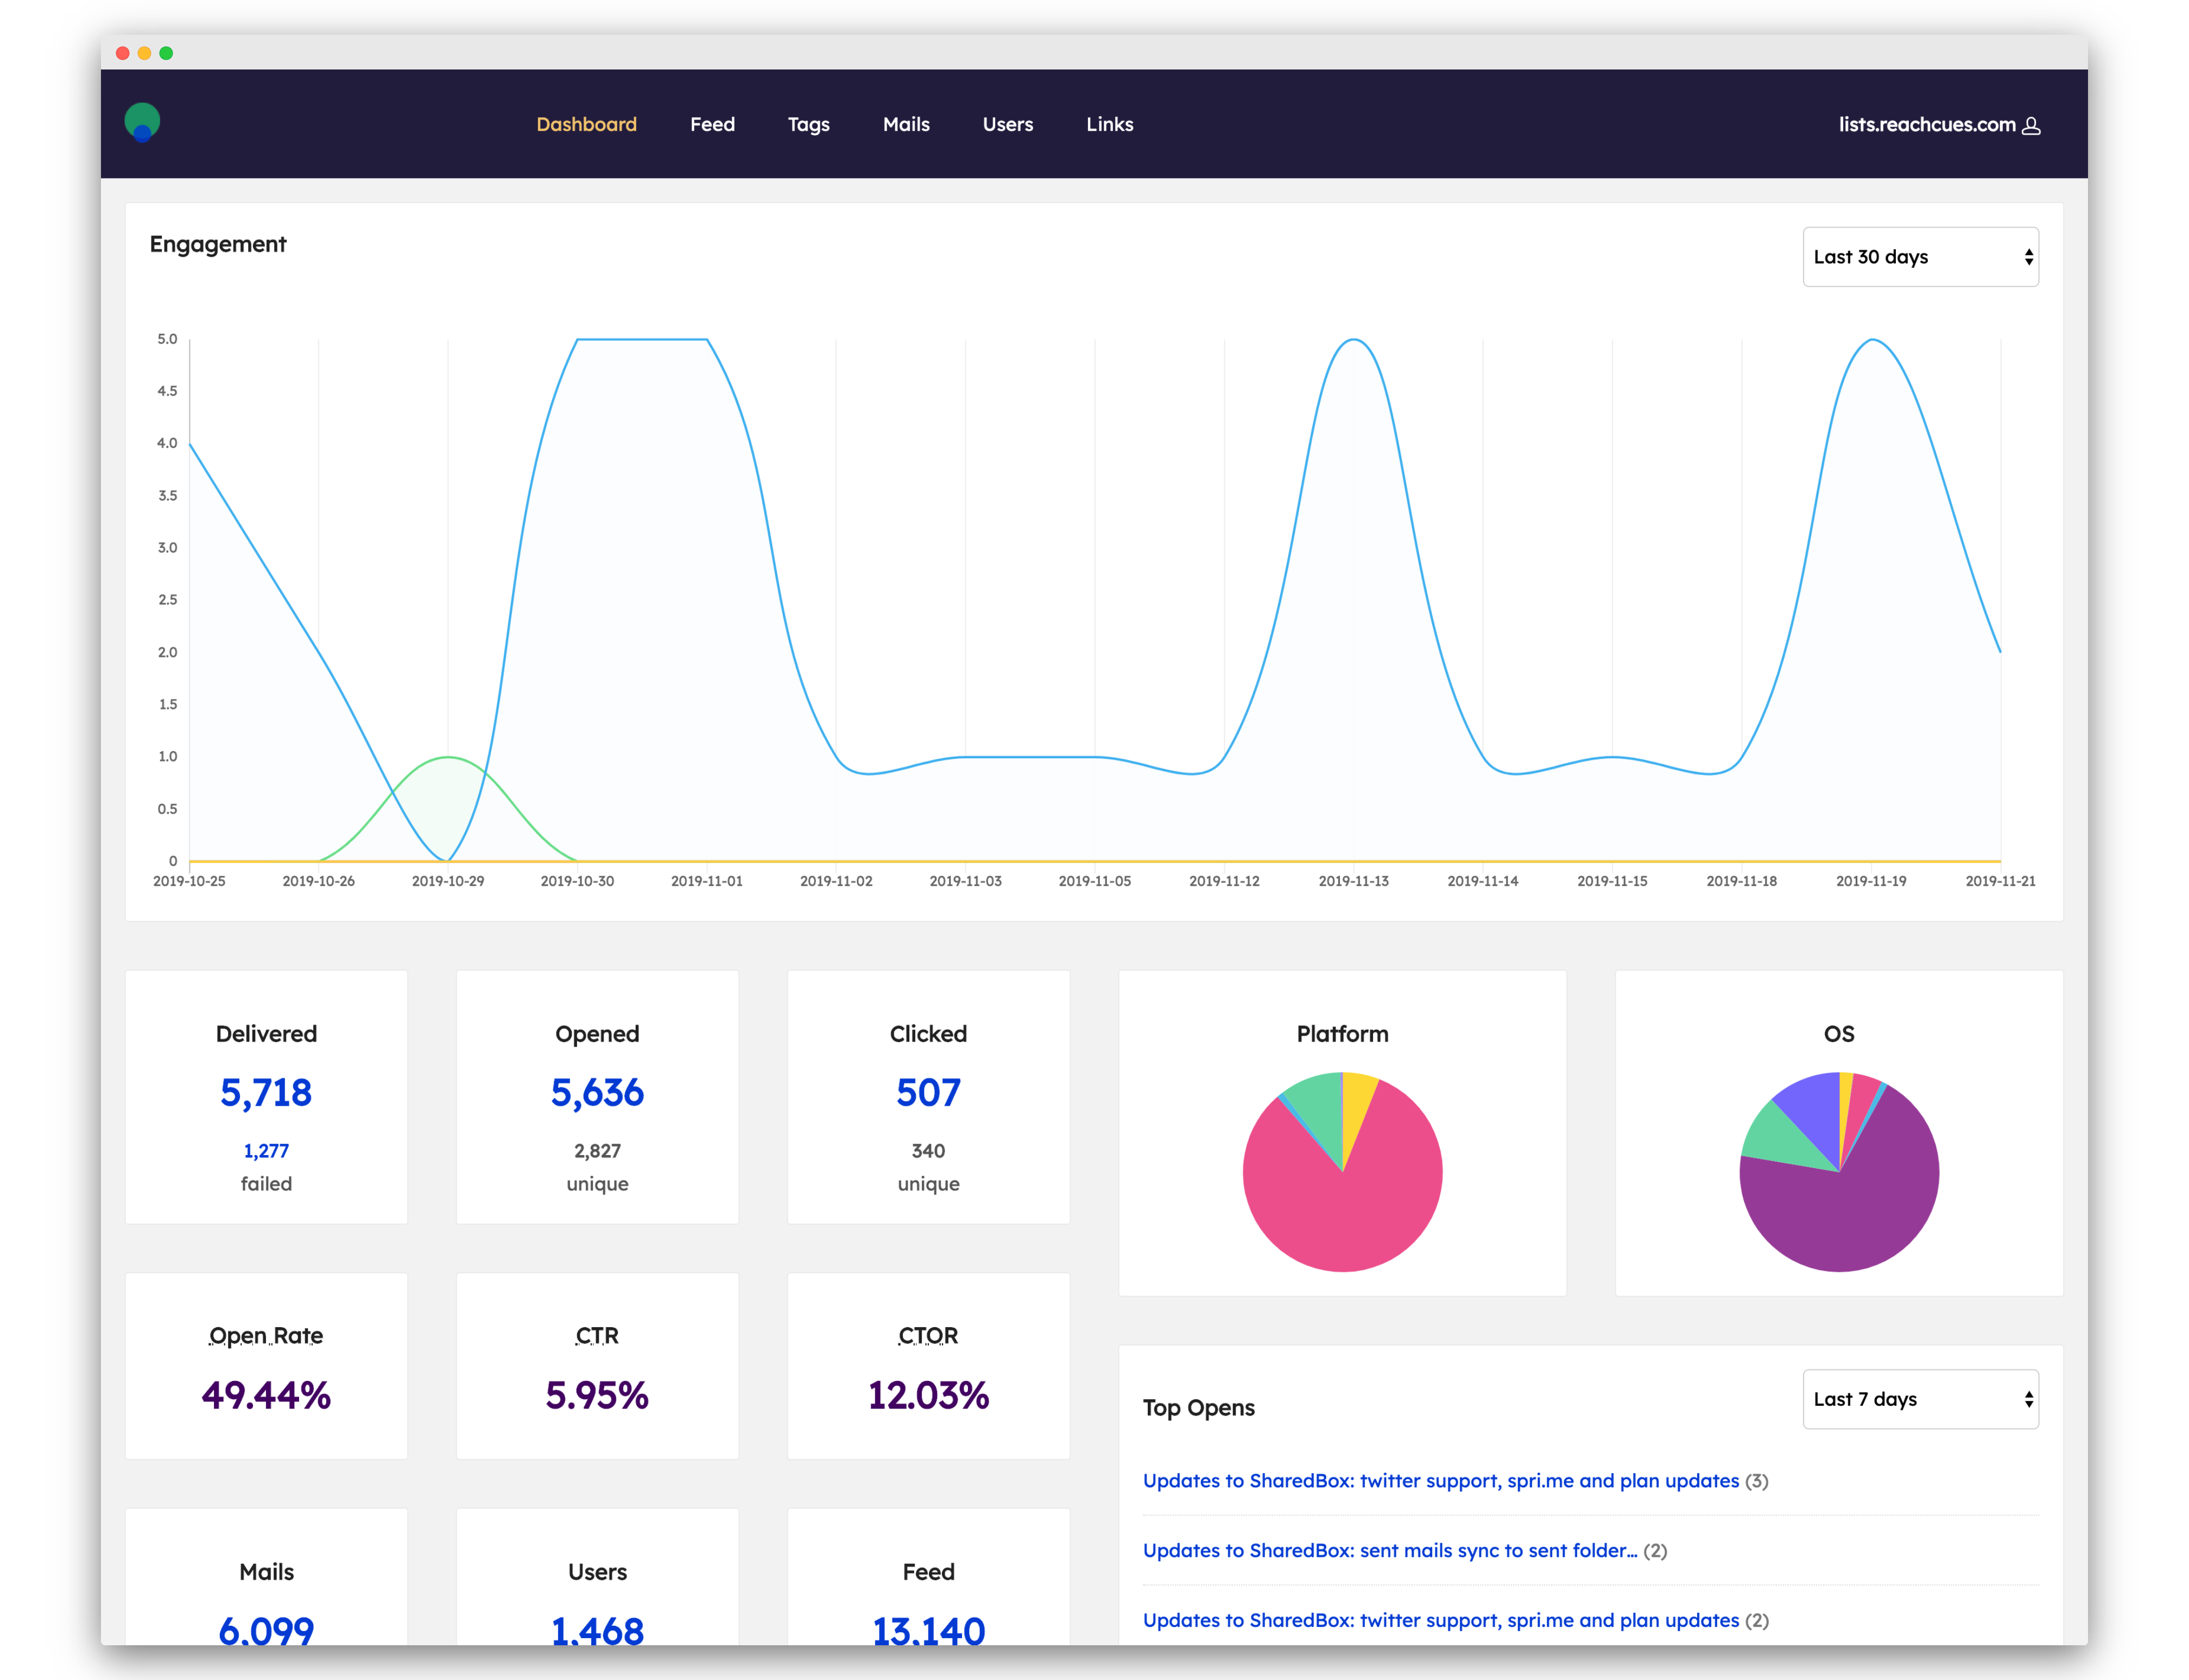Click the Opened stats card showing 5,636
The width and height of the screenshot is (2189, 1680).
pos(596,1093)
